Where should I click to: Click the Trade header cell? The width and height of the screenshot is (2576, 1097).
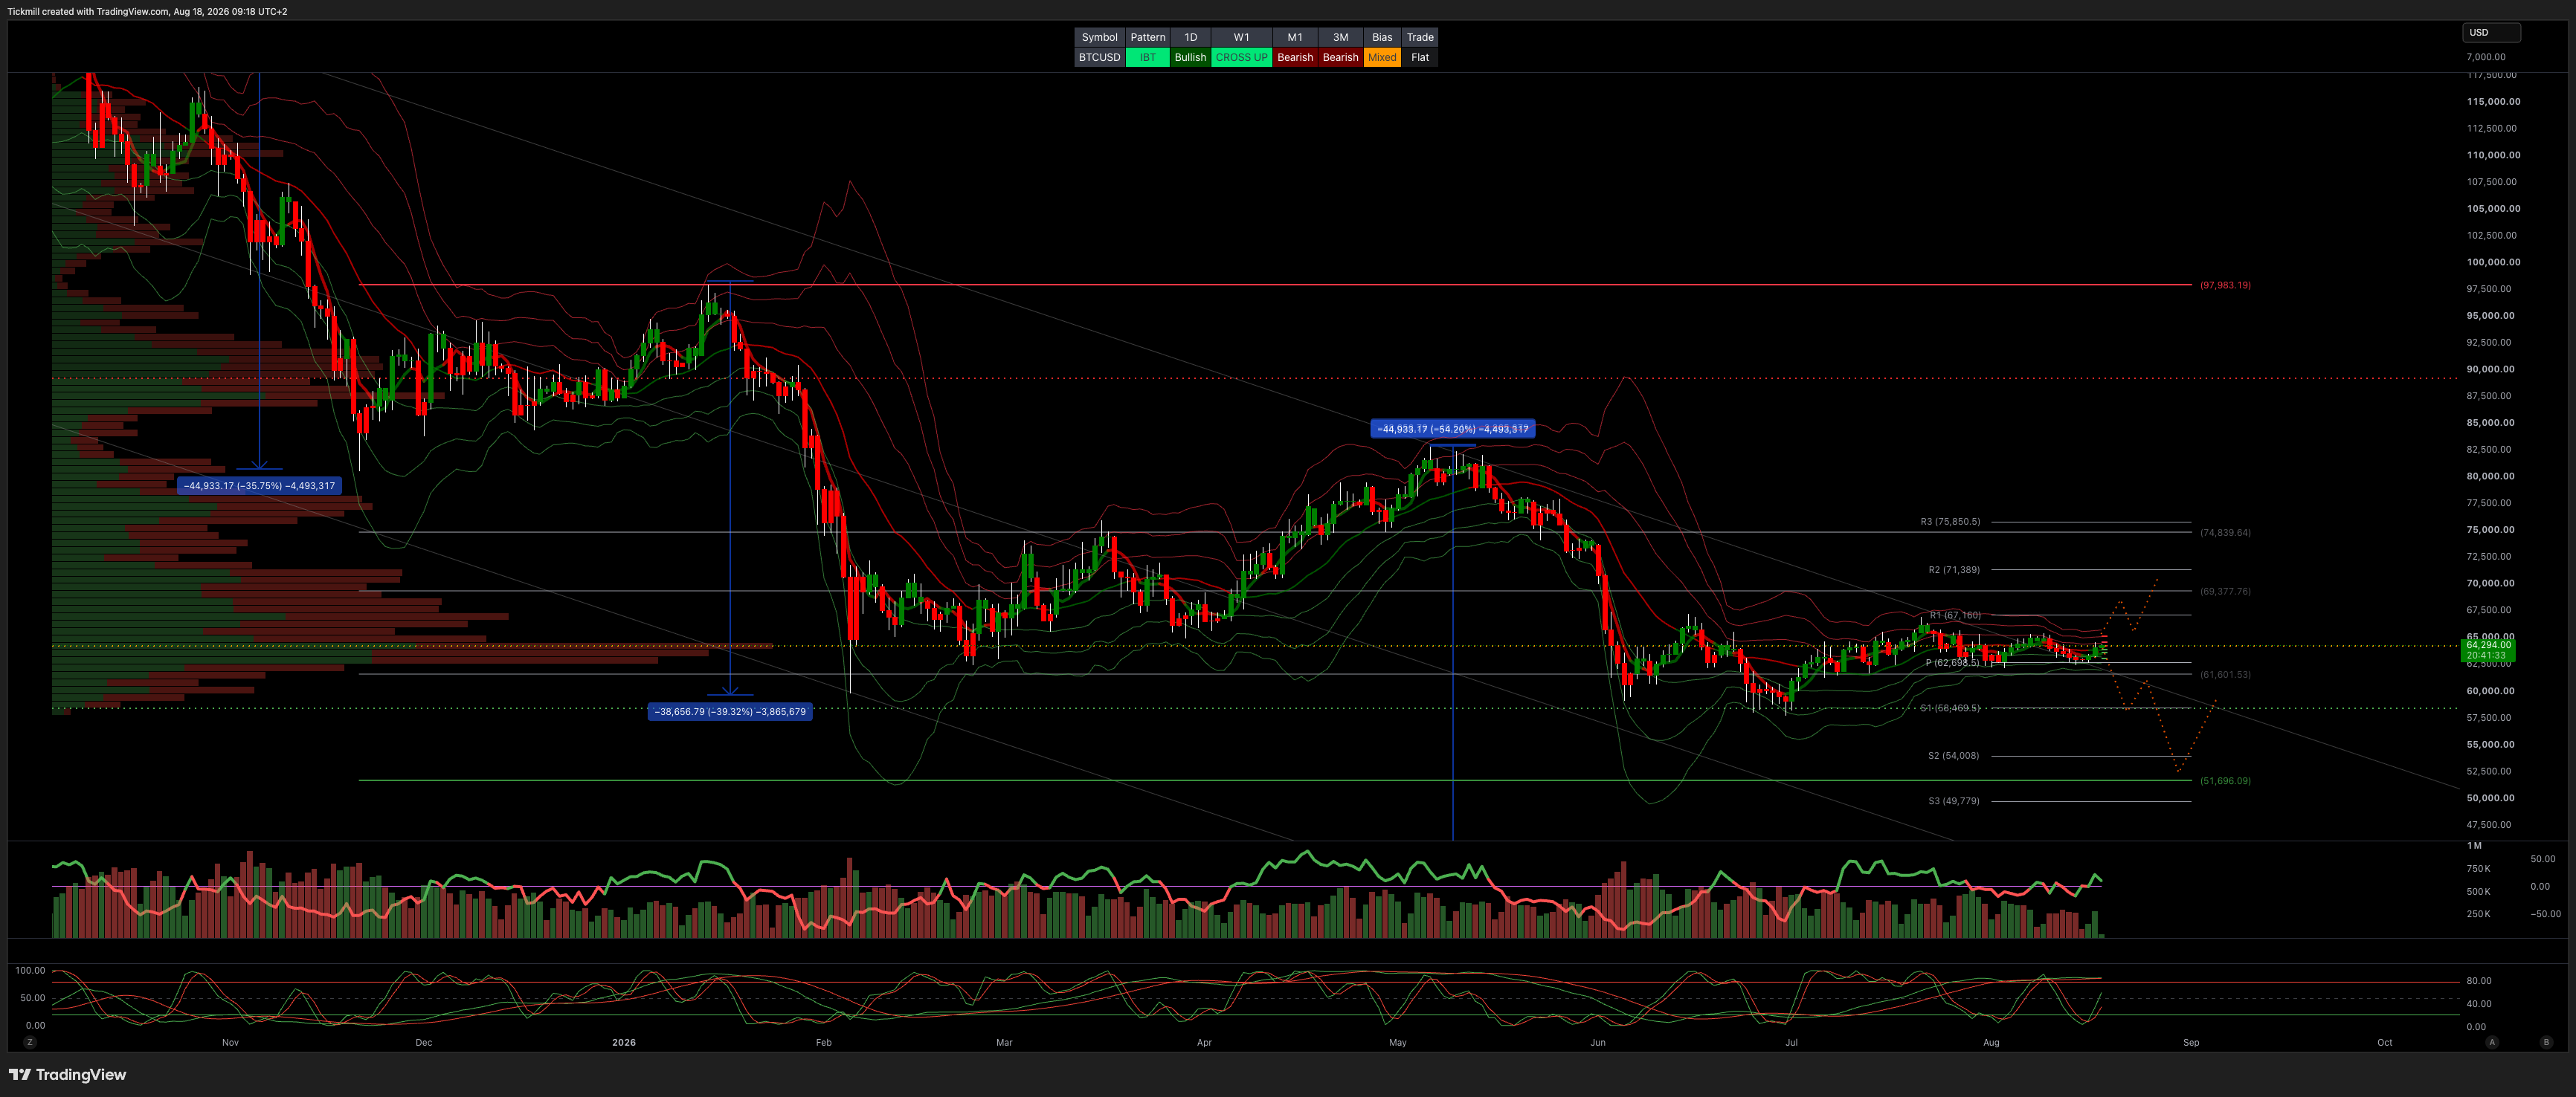coord(1420,37)
